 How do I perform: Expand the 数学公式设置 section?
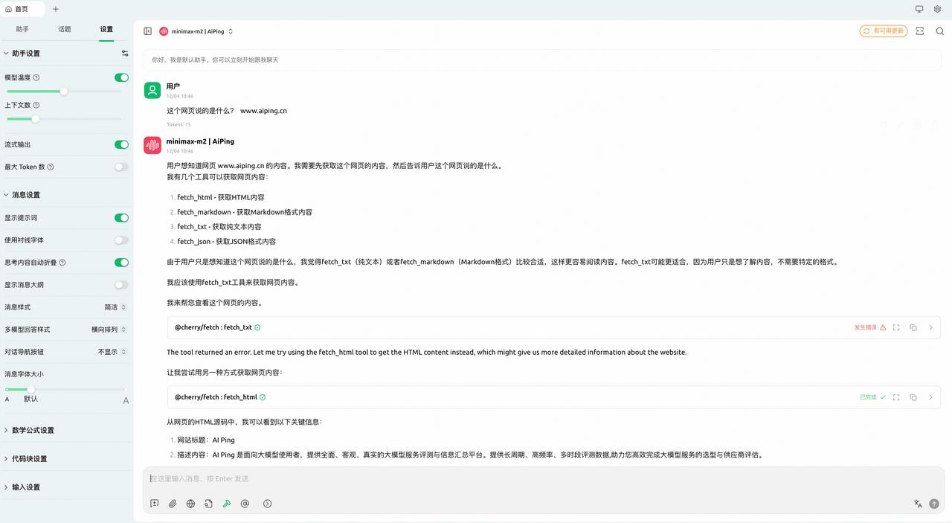click(33, 430)
